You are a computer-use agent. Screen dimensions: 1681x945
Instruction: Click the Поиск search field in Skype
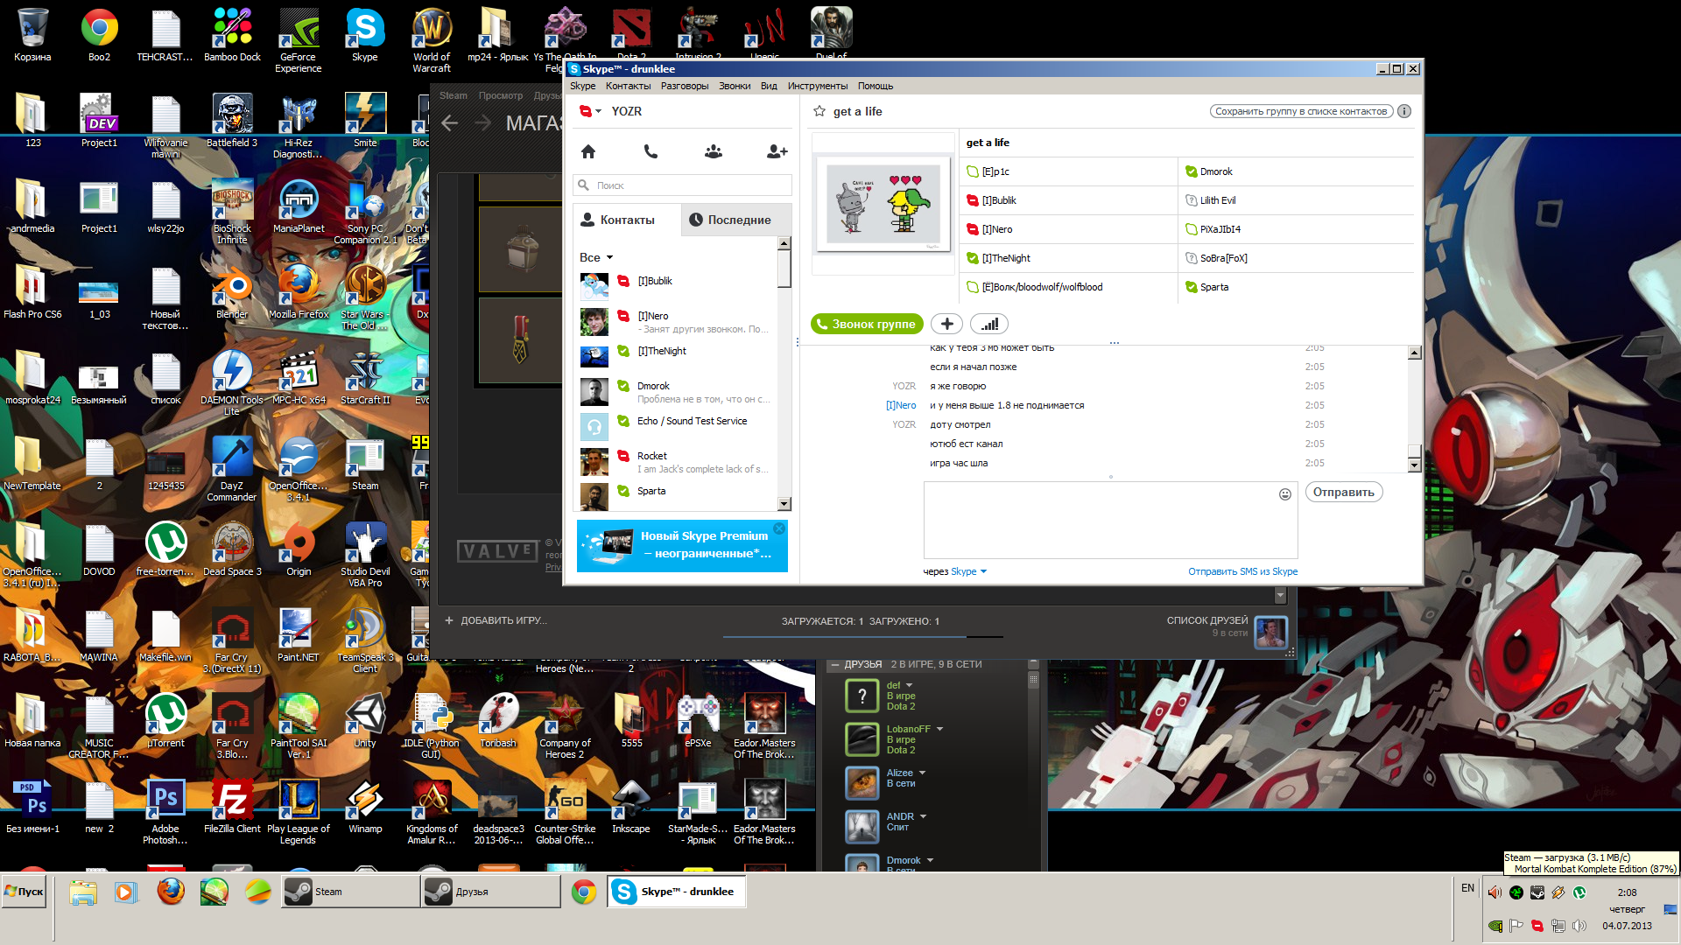683,185
